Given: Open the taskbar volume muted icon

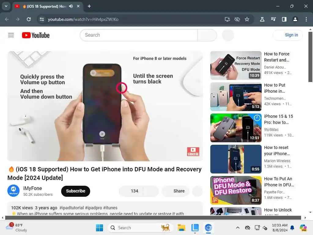Looking at the screenshot, I should pos(265,228).
